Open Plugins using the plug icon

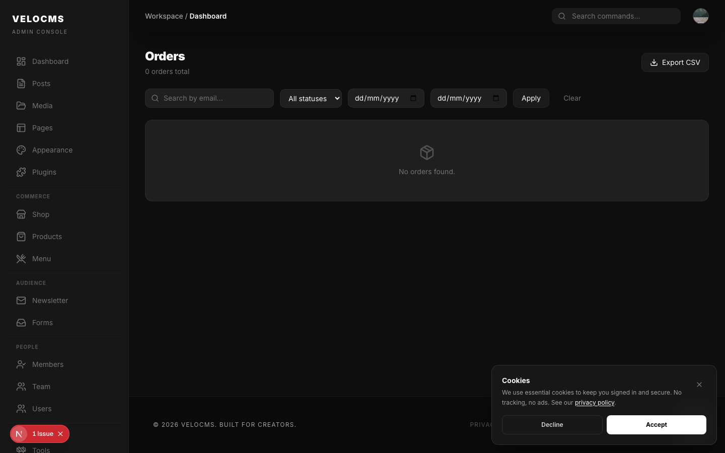tap(21, 172)
